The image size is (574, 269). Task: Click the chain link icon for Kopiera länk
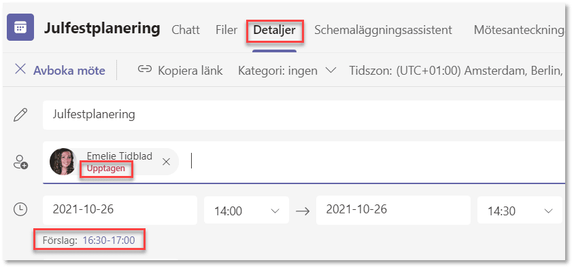[144, 69]
